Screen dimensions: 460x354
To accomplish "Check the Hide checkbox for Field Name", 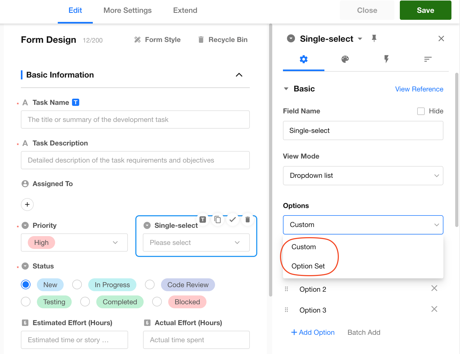I will point(421,111).
